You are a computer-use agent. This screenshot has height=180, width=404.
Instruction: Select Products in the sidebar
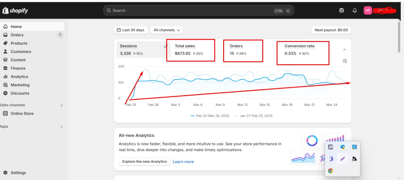[x=19, y=43]
